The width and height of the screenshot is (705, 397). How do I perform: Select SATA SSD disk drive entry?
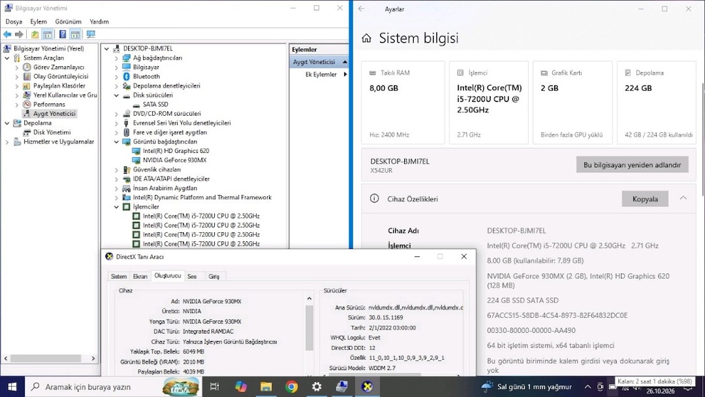pyautogui.click(x=155, y=105)
